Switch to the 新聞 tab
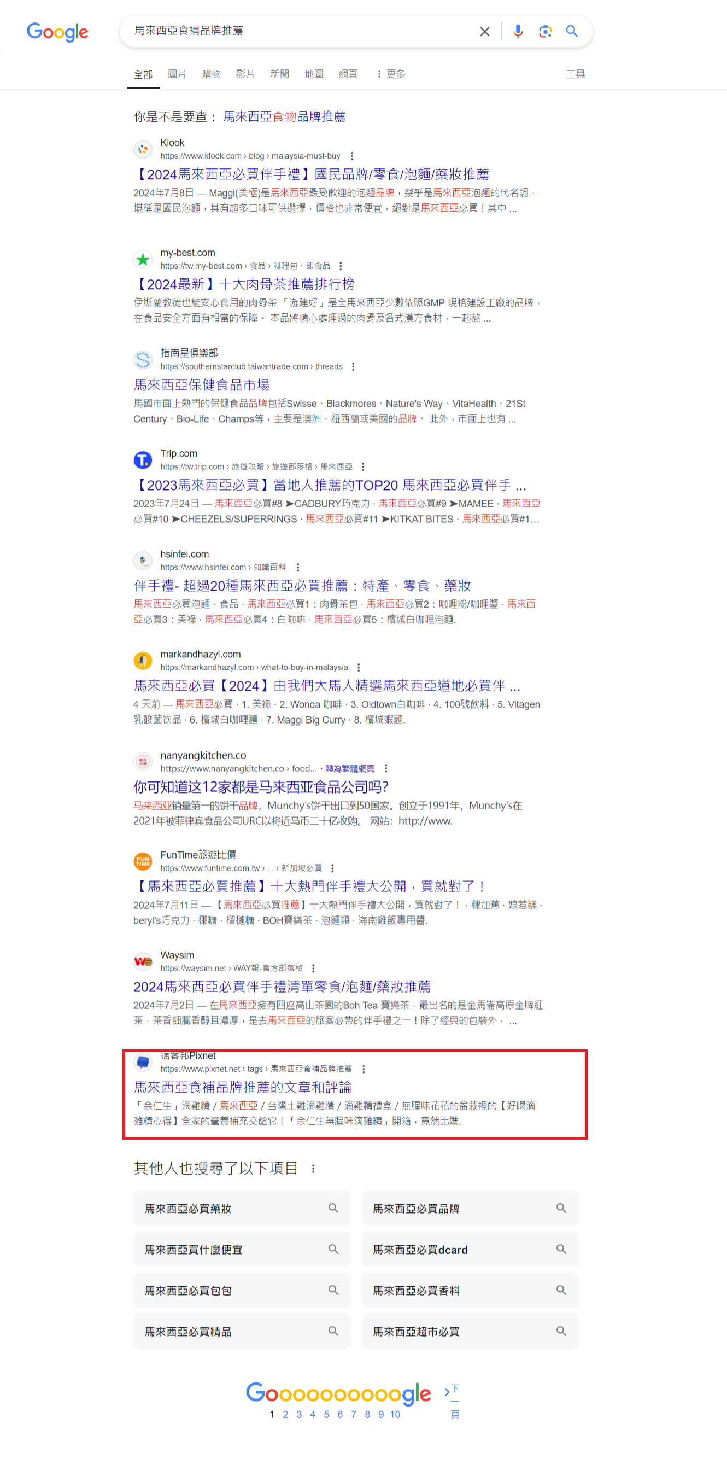727x1476 pixels. pos(279,74)
